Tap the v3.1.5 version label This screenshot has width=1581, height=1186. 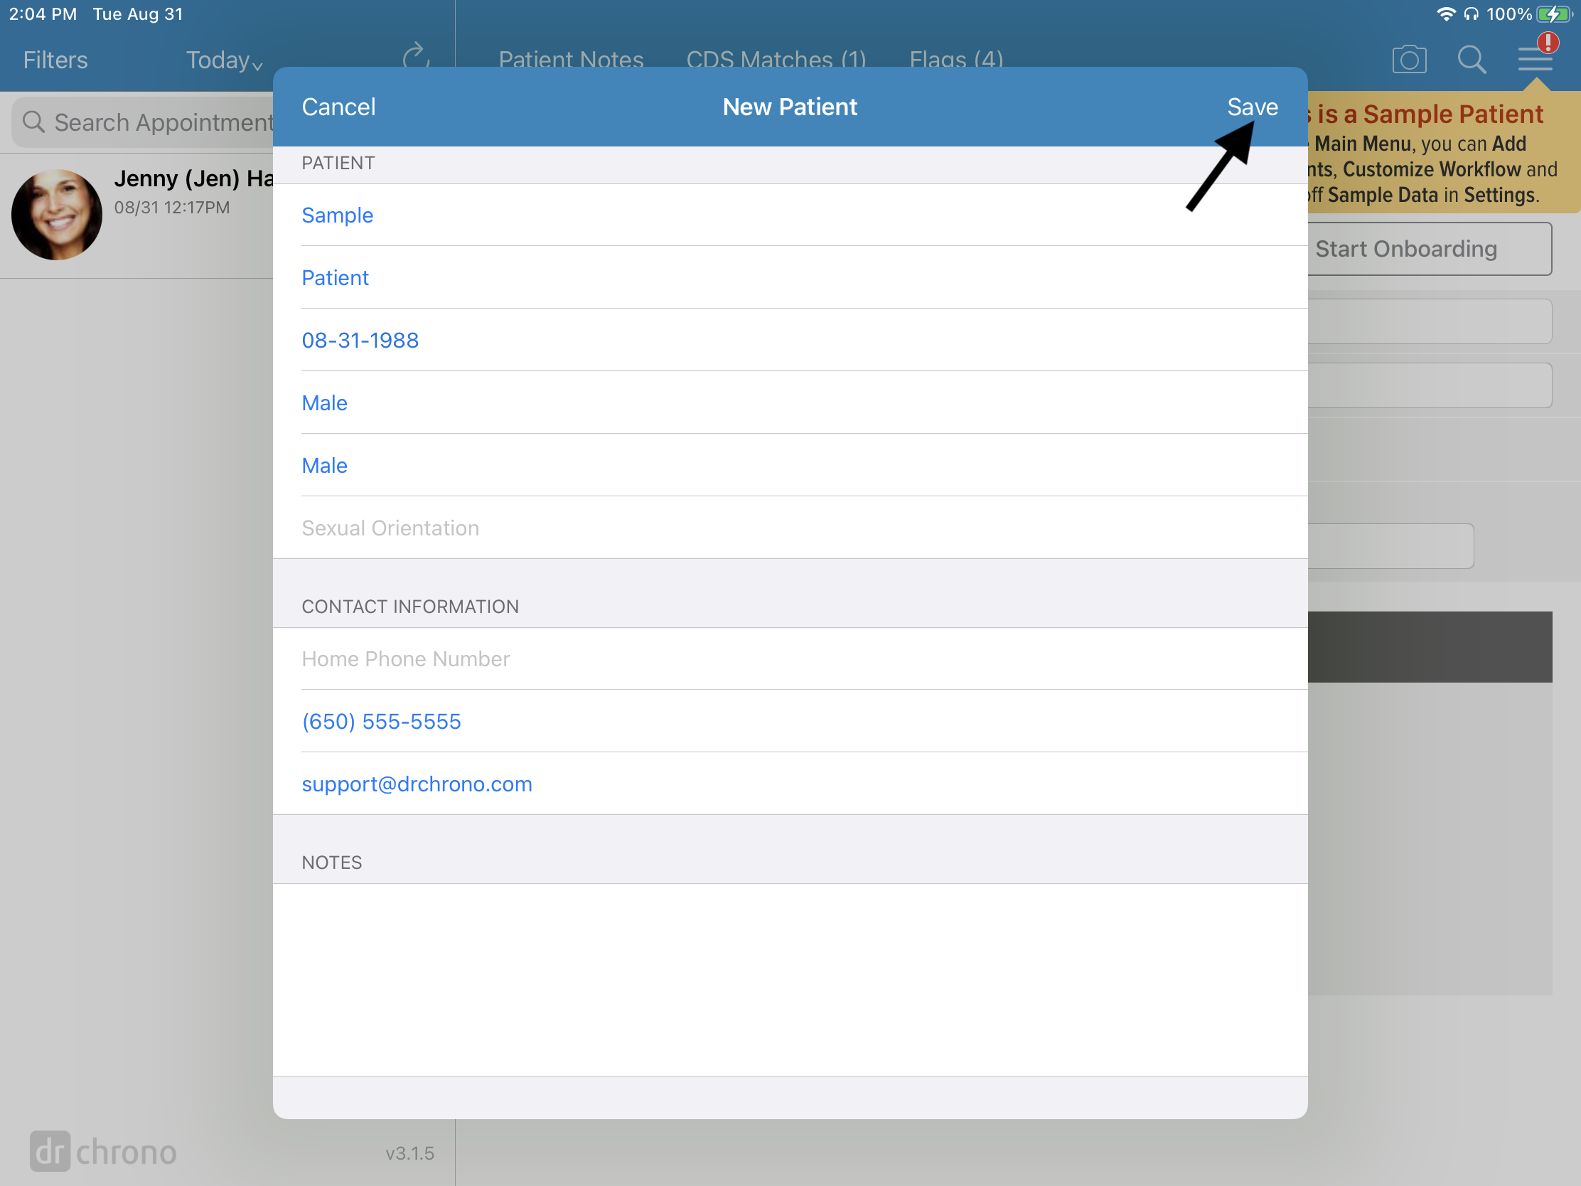click(409, 1153)
